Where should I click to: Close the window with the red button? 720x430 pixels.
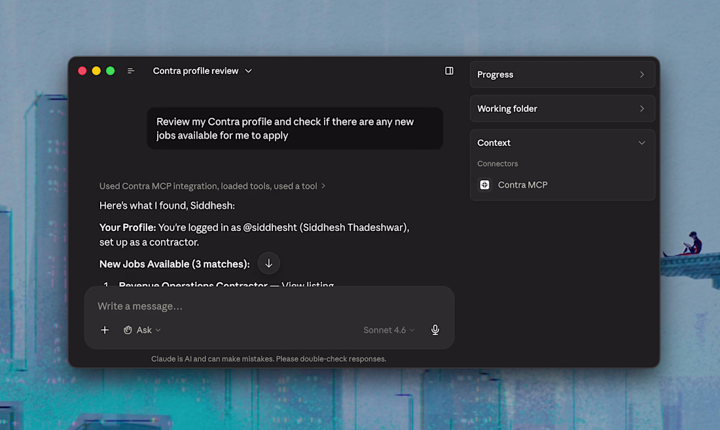click(82, 71)
